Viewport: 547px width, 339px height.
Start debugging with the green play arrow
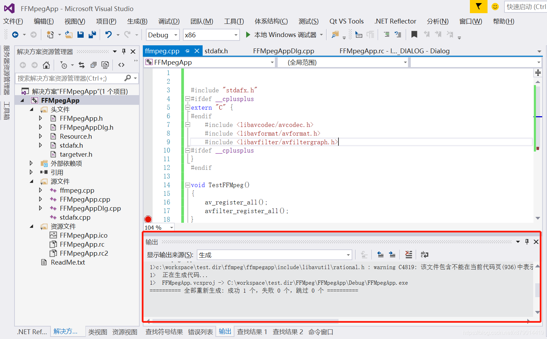point(248,35)
